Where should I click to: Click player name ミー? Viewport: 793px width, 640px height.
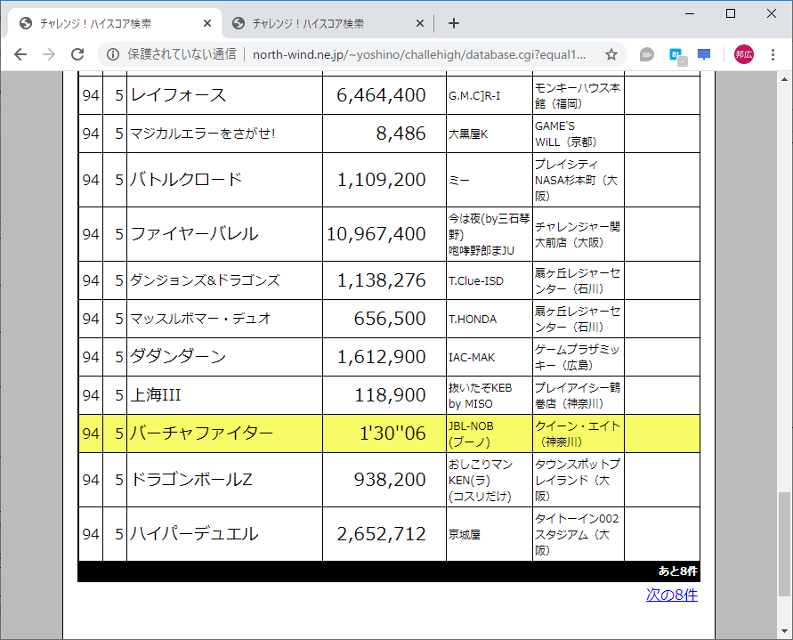click(458, 180)
